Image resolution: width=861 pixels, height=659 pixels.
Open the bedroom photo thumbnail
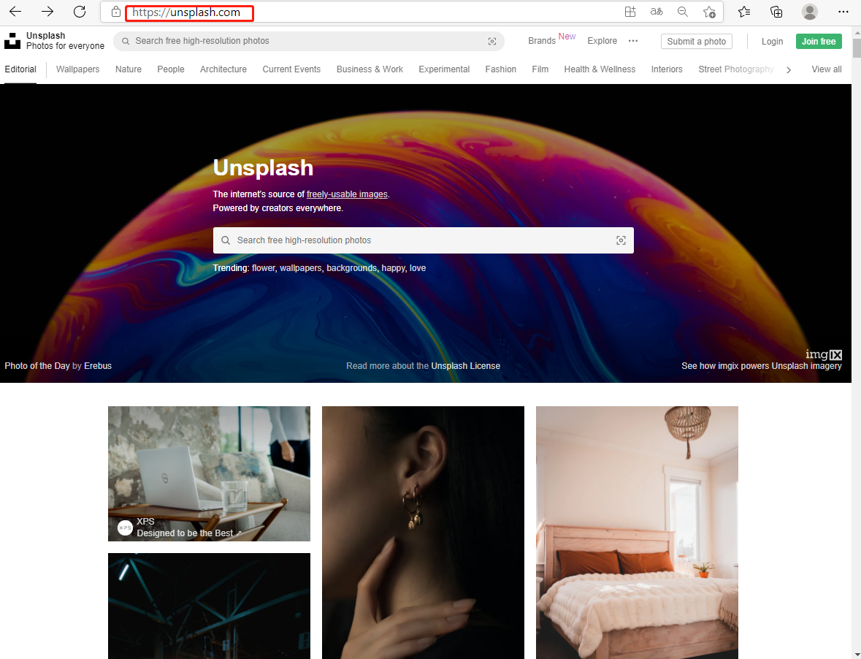pos(636,532)
